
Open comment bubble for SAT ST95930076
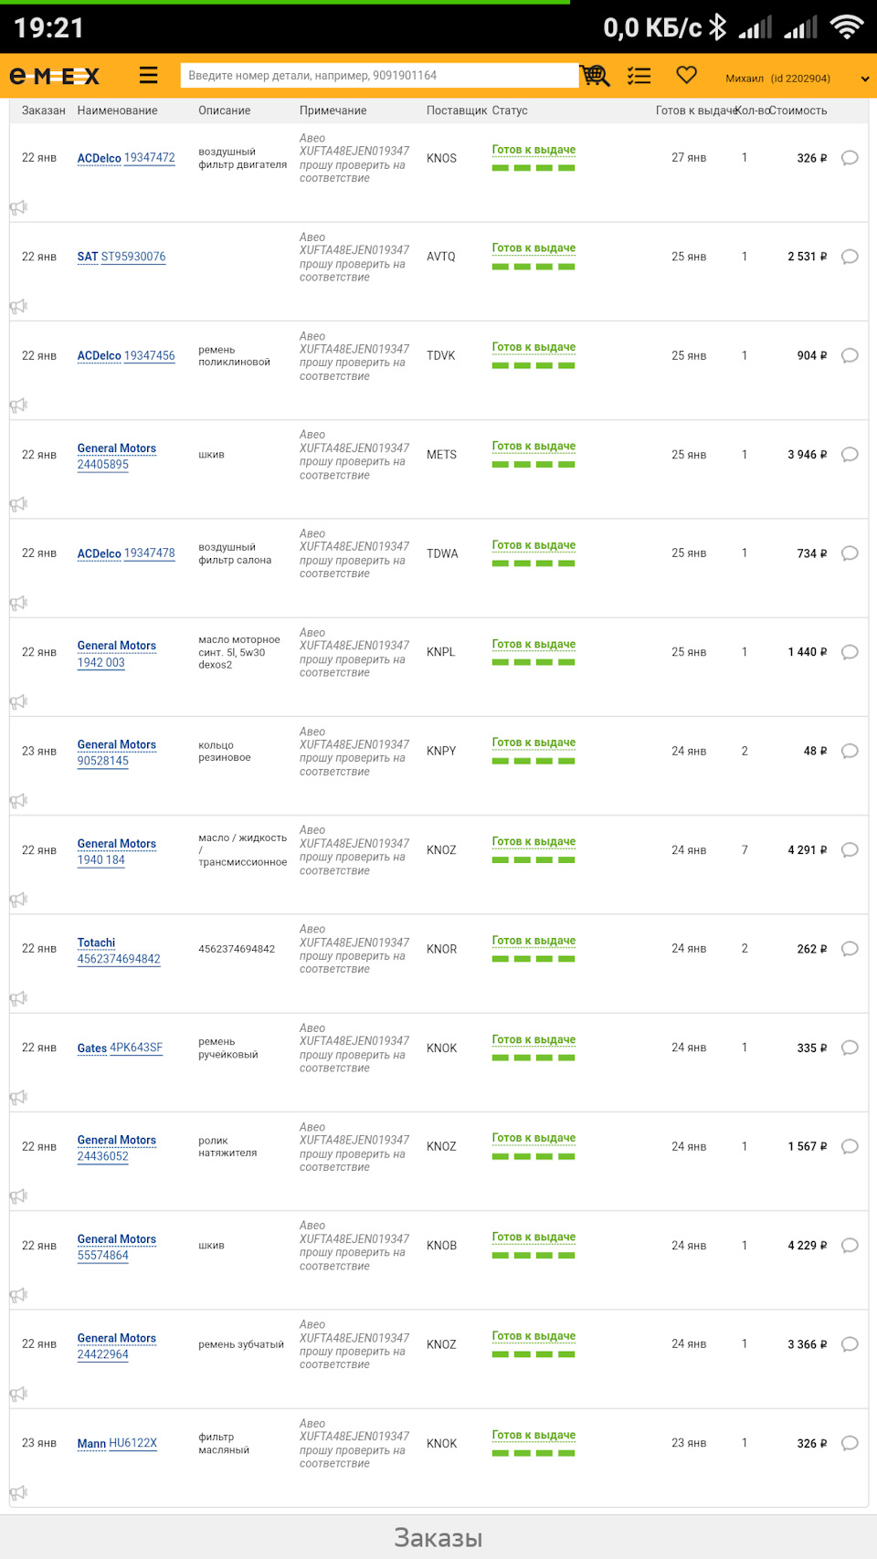850,257
